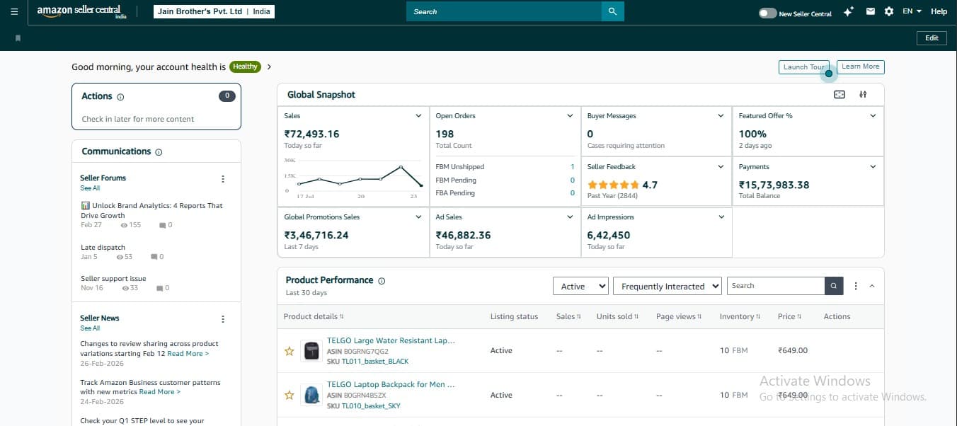
Task: Sort by Product details column
Action: point(314,317)
